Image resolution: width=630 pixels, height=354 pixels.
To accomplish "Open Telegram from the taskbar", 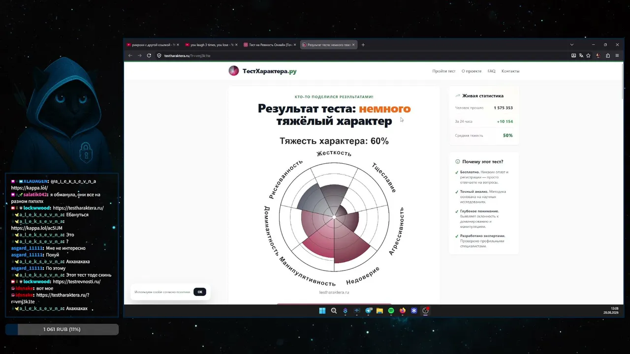I will point(368,311).
